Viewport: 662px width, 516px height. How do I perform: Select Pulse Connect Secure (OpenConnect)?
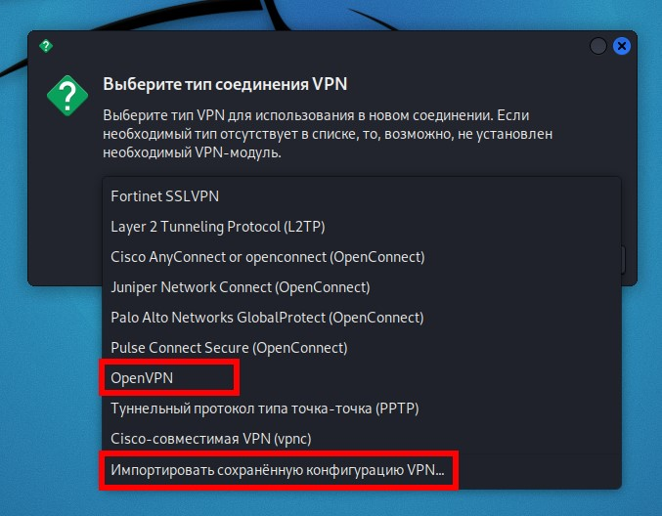pos(362,348)
